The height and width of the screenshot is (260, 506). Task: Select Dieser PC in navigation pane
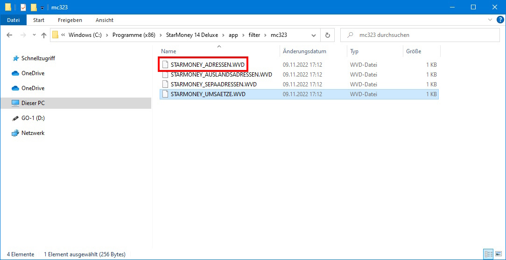point(76,103)
